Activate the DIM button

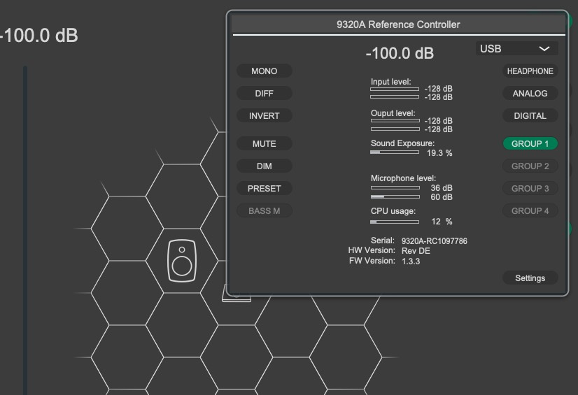265,166
